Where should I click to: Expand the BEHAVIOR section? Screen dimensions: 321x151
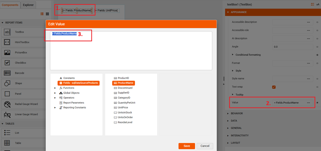(228, 113)
